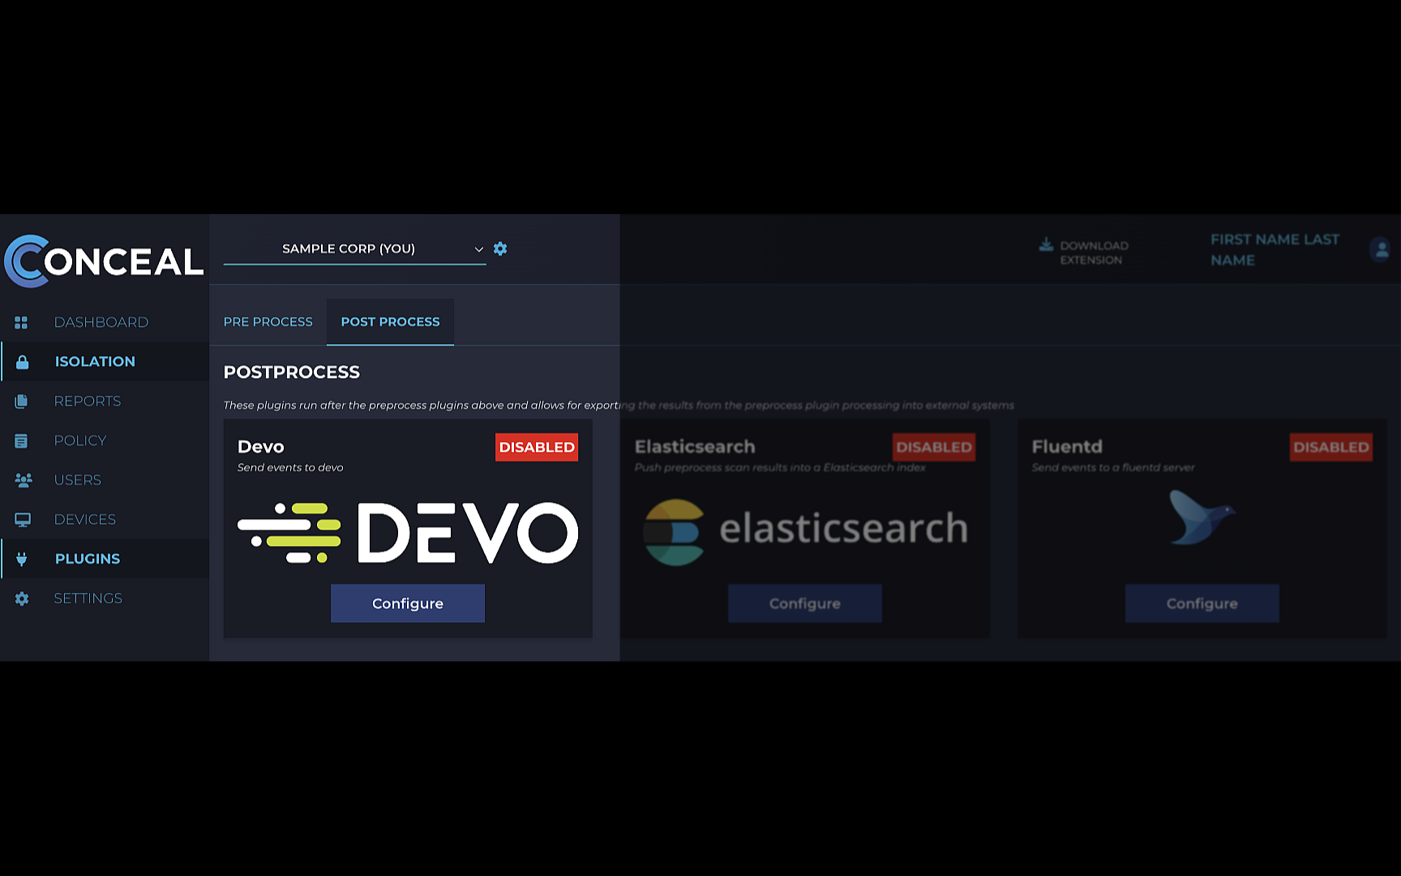This screenshot has width=1401, height=876.
Task: Open the Sample Corp (You) organization dropdown
Action: point(355,249)
